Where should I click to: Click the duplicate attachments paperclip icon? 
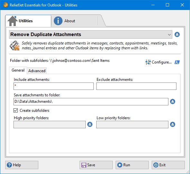[x=15, y=46]
